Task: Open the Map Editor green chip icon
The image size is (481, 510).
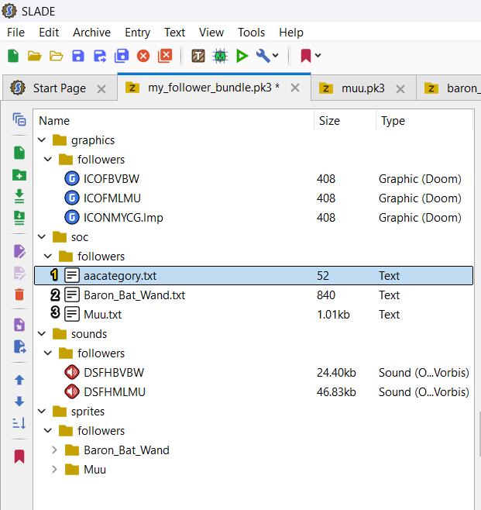Action: click(220, 56)
